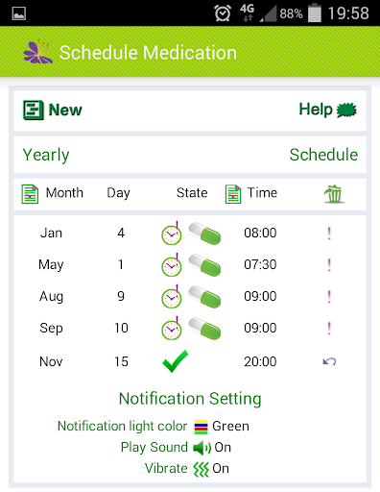
Task: Click the document icon beside Month header
Action: pyautogui.click(x=30, y=194)
